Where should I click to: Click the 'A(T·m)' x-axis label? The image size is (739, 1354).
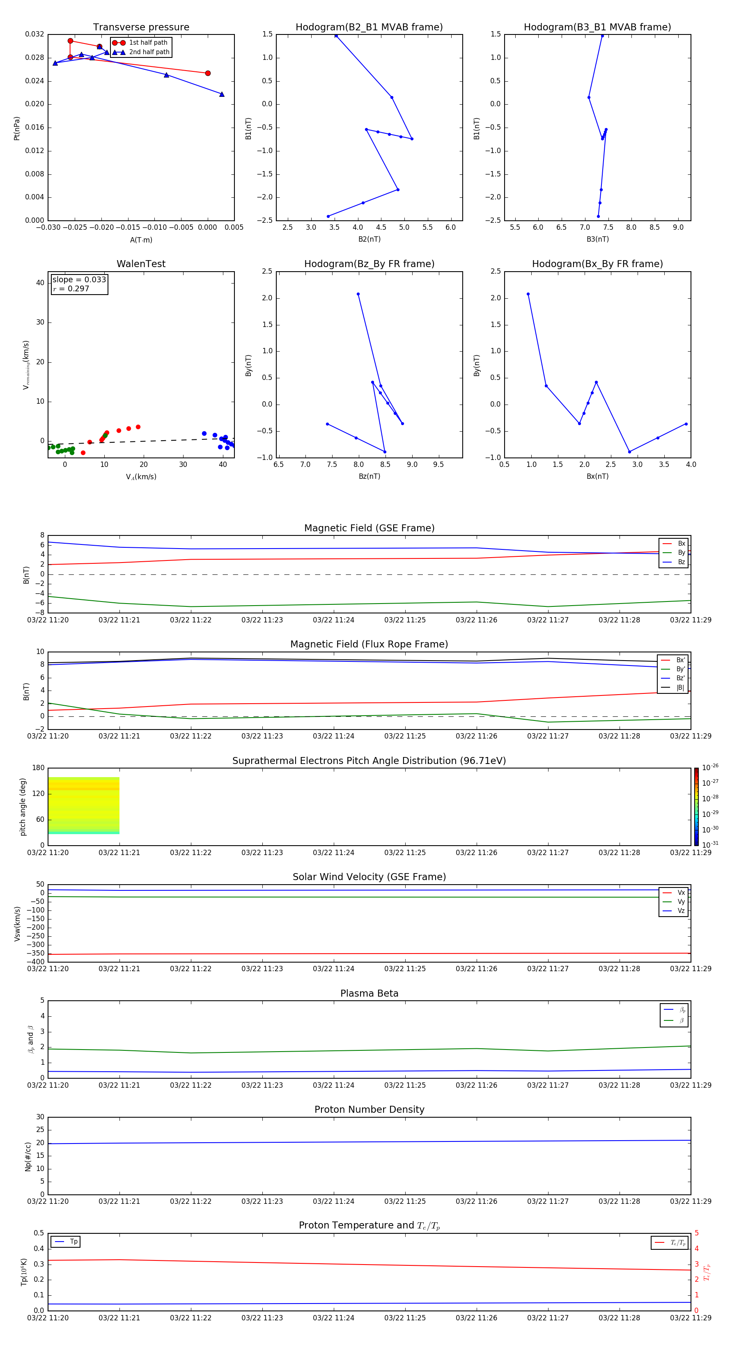[x=141, y=240]
